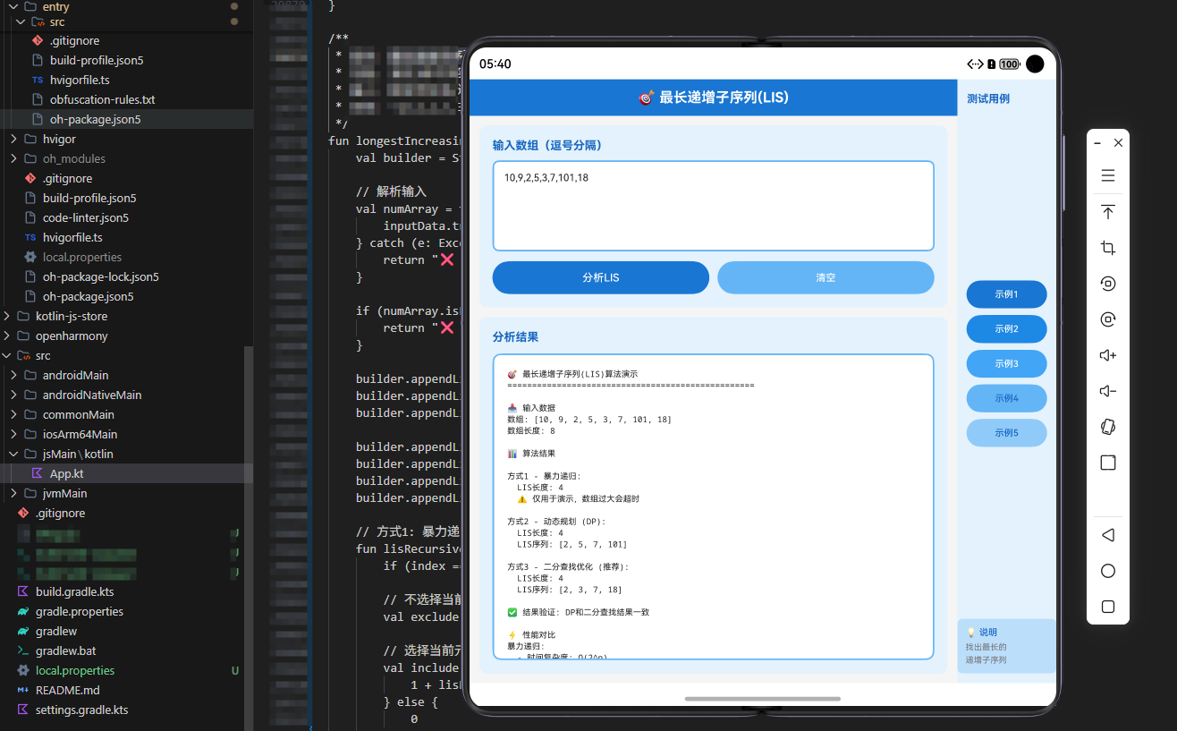Clear the input with the 清空 button

tap(825, 277)
